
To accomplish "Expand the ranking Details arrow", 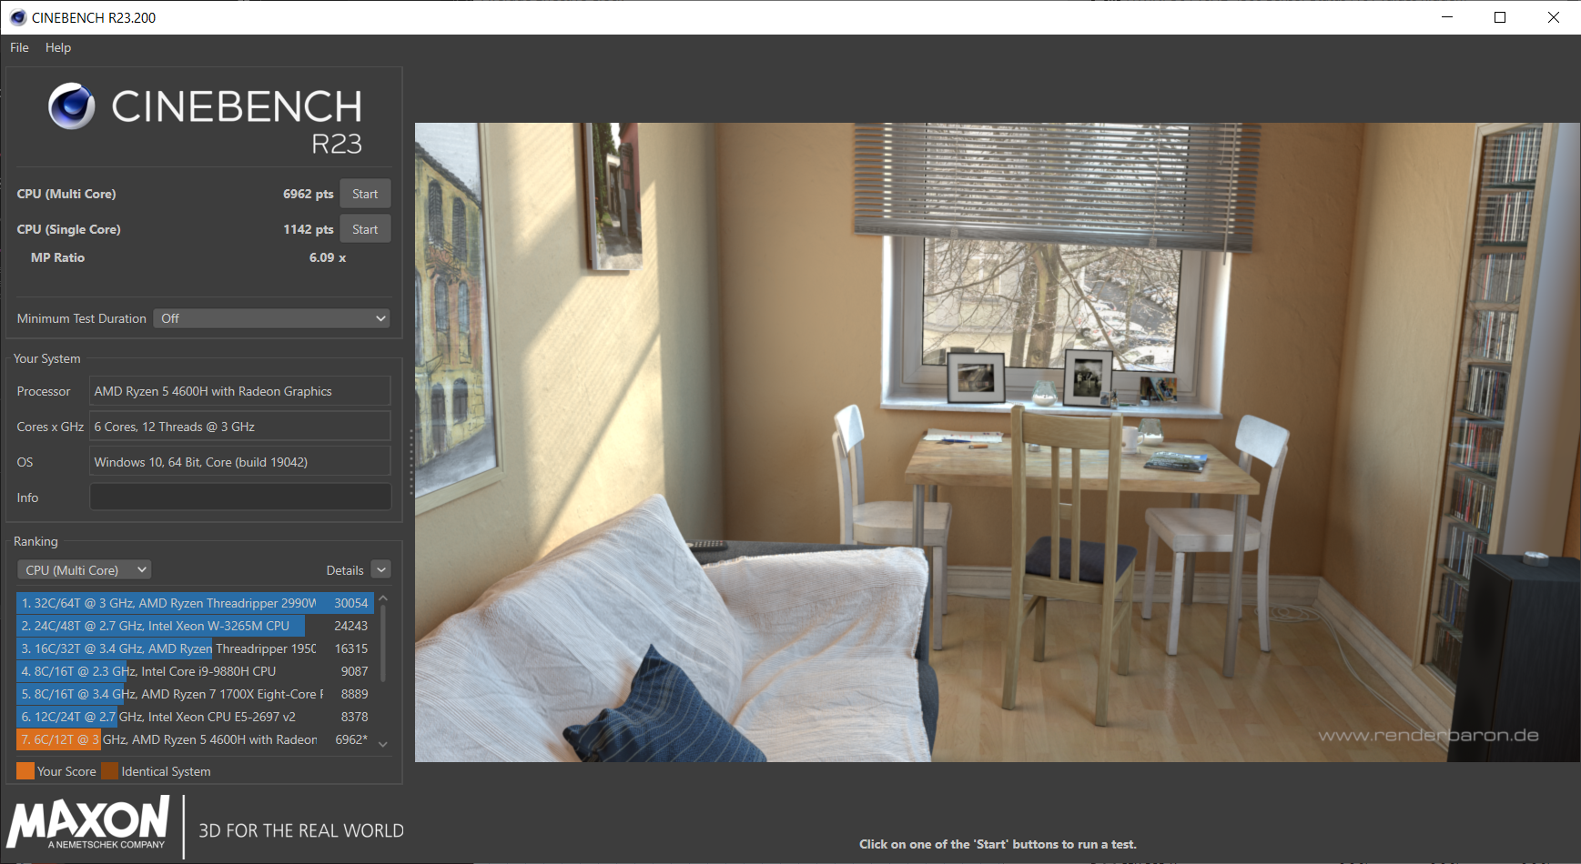I will [381, 570].
